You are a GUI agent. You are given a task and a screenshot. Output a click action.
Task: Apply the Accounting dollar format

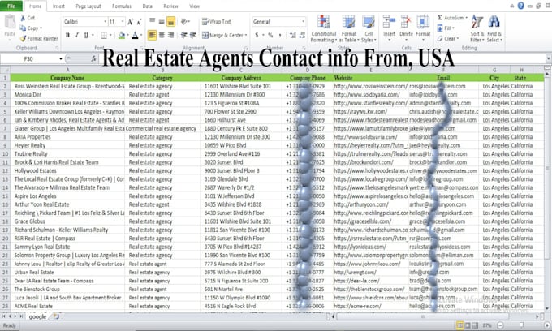click(x=257, y=35)
